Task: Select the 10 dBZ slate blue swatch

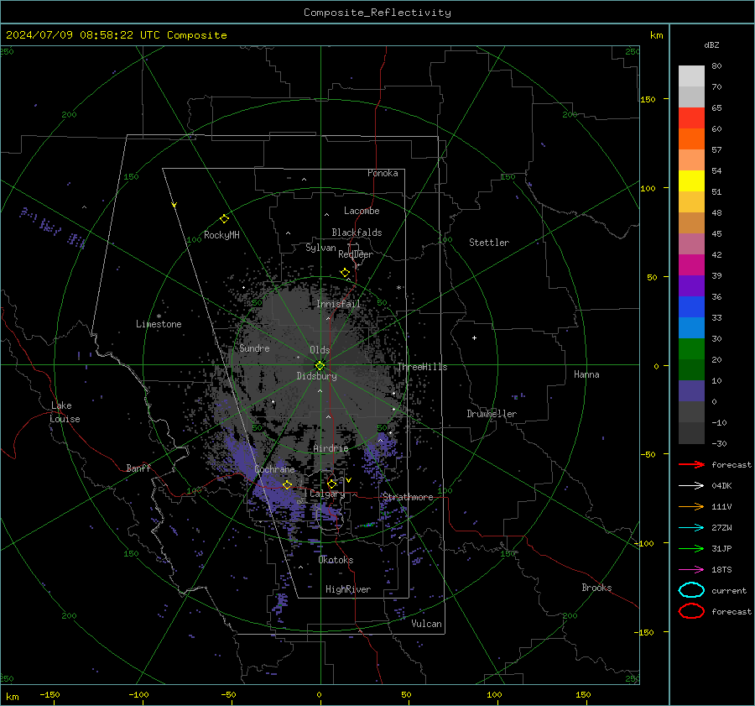Action: pos(691,390)
